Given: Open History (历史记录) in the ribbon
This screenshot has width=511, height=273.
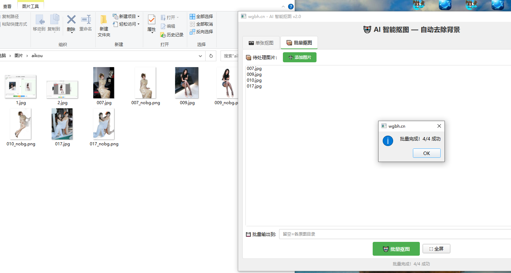Looking at the screenshot, I should pos(172,35).
